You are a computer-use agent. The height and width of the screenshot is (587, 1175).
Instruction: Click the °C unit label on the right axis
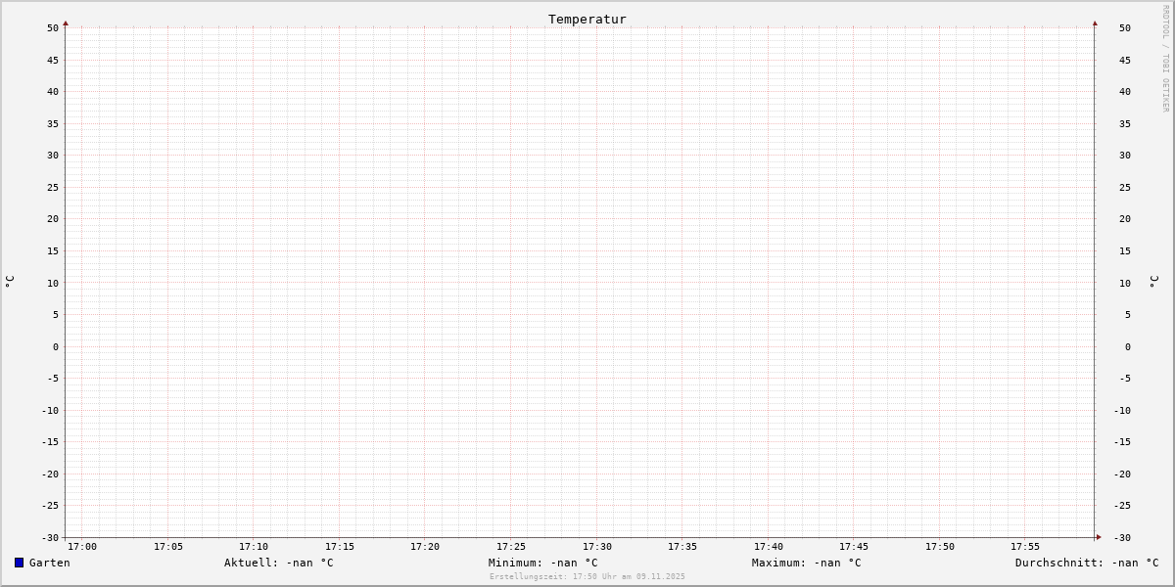tap(1153, 282)
